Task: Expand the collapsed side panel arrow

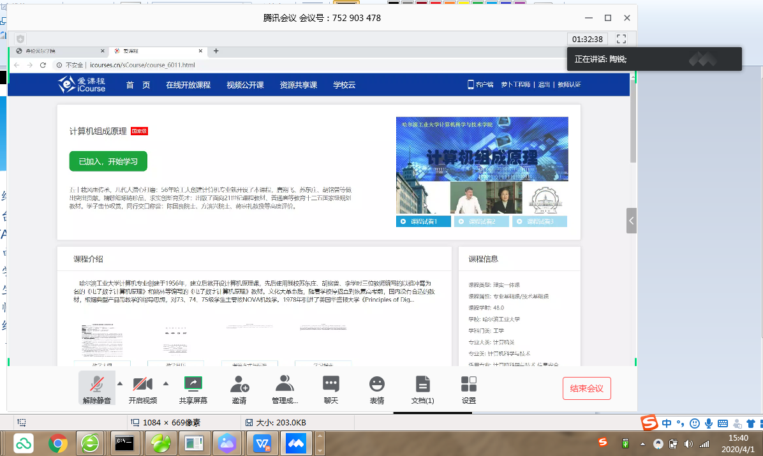Action: (631, 221)
